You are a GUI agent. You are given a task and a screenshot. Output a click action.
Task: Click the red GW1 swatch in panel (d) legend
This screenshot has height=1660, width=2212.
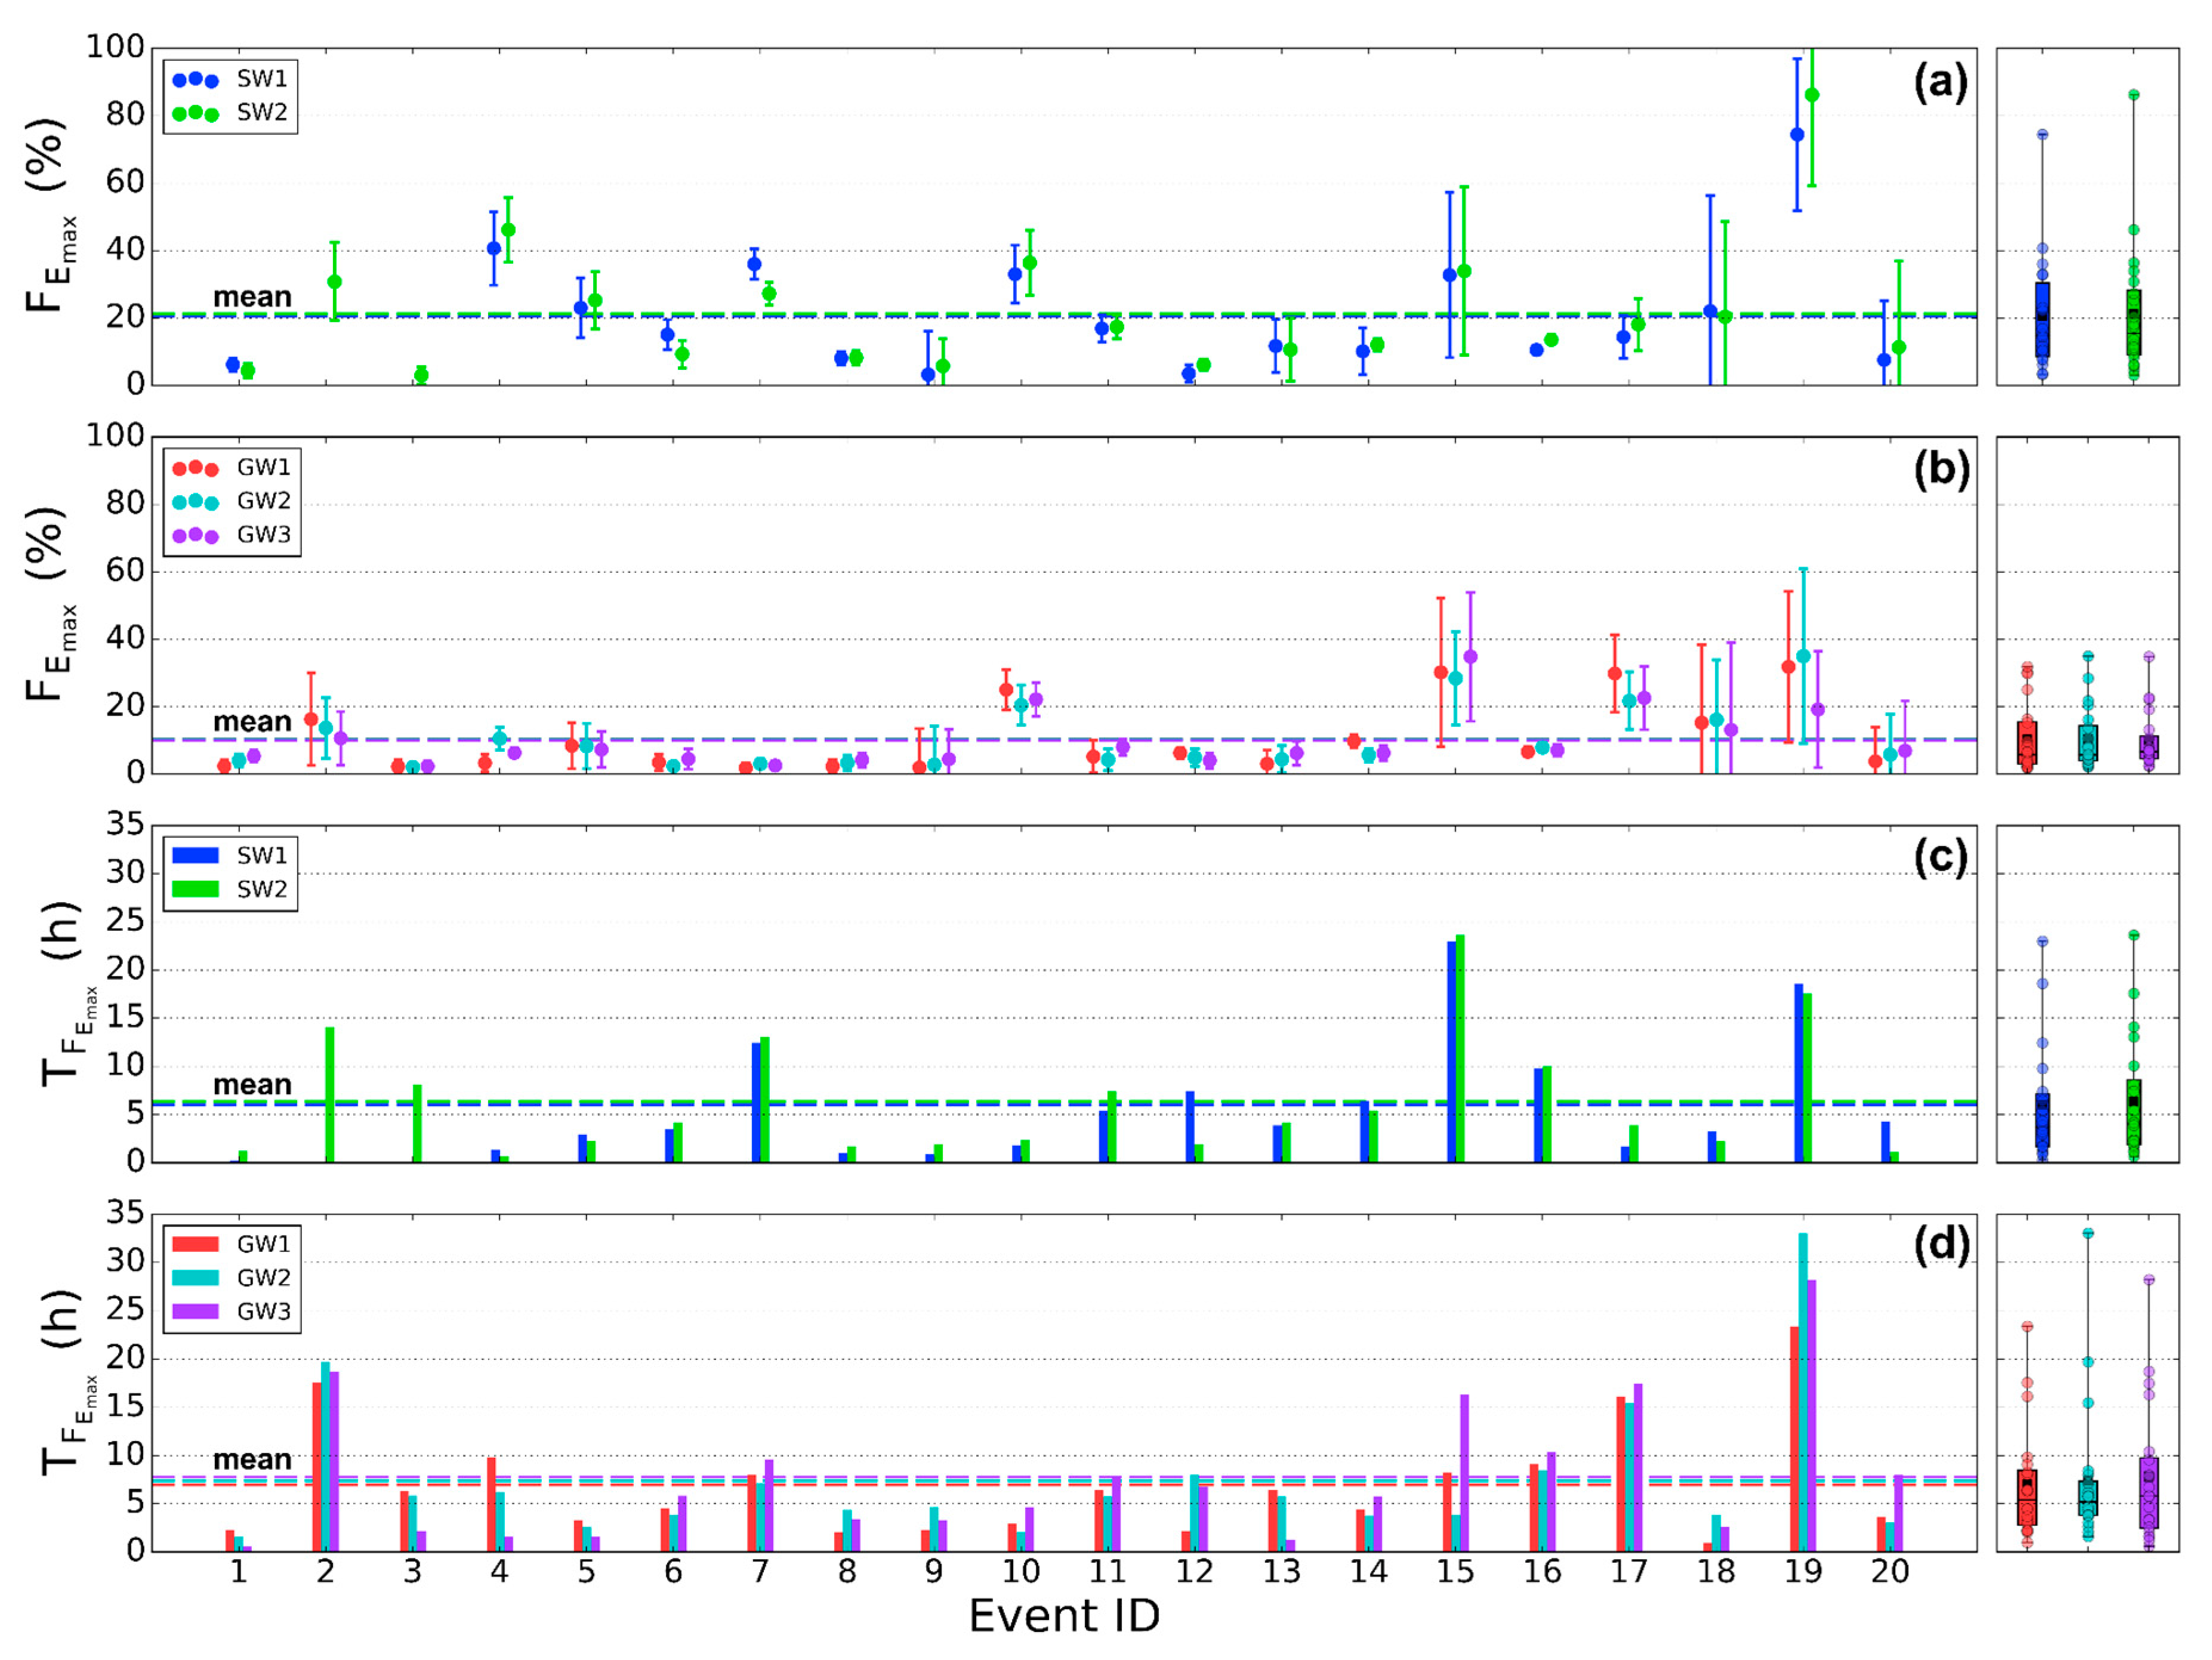point(195,1244)
